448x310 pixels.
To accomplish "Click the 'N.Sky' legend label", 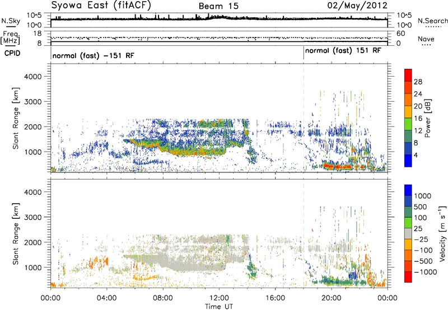I will point(11,21).
